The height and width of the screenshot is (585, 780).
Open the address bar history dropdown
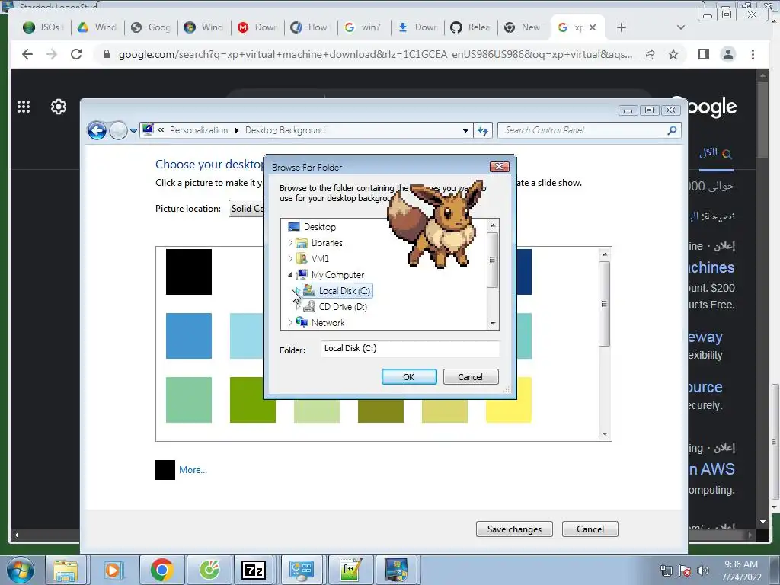click(465, 131)
